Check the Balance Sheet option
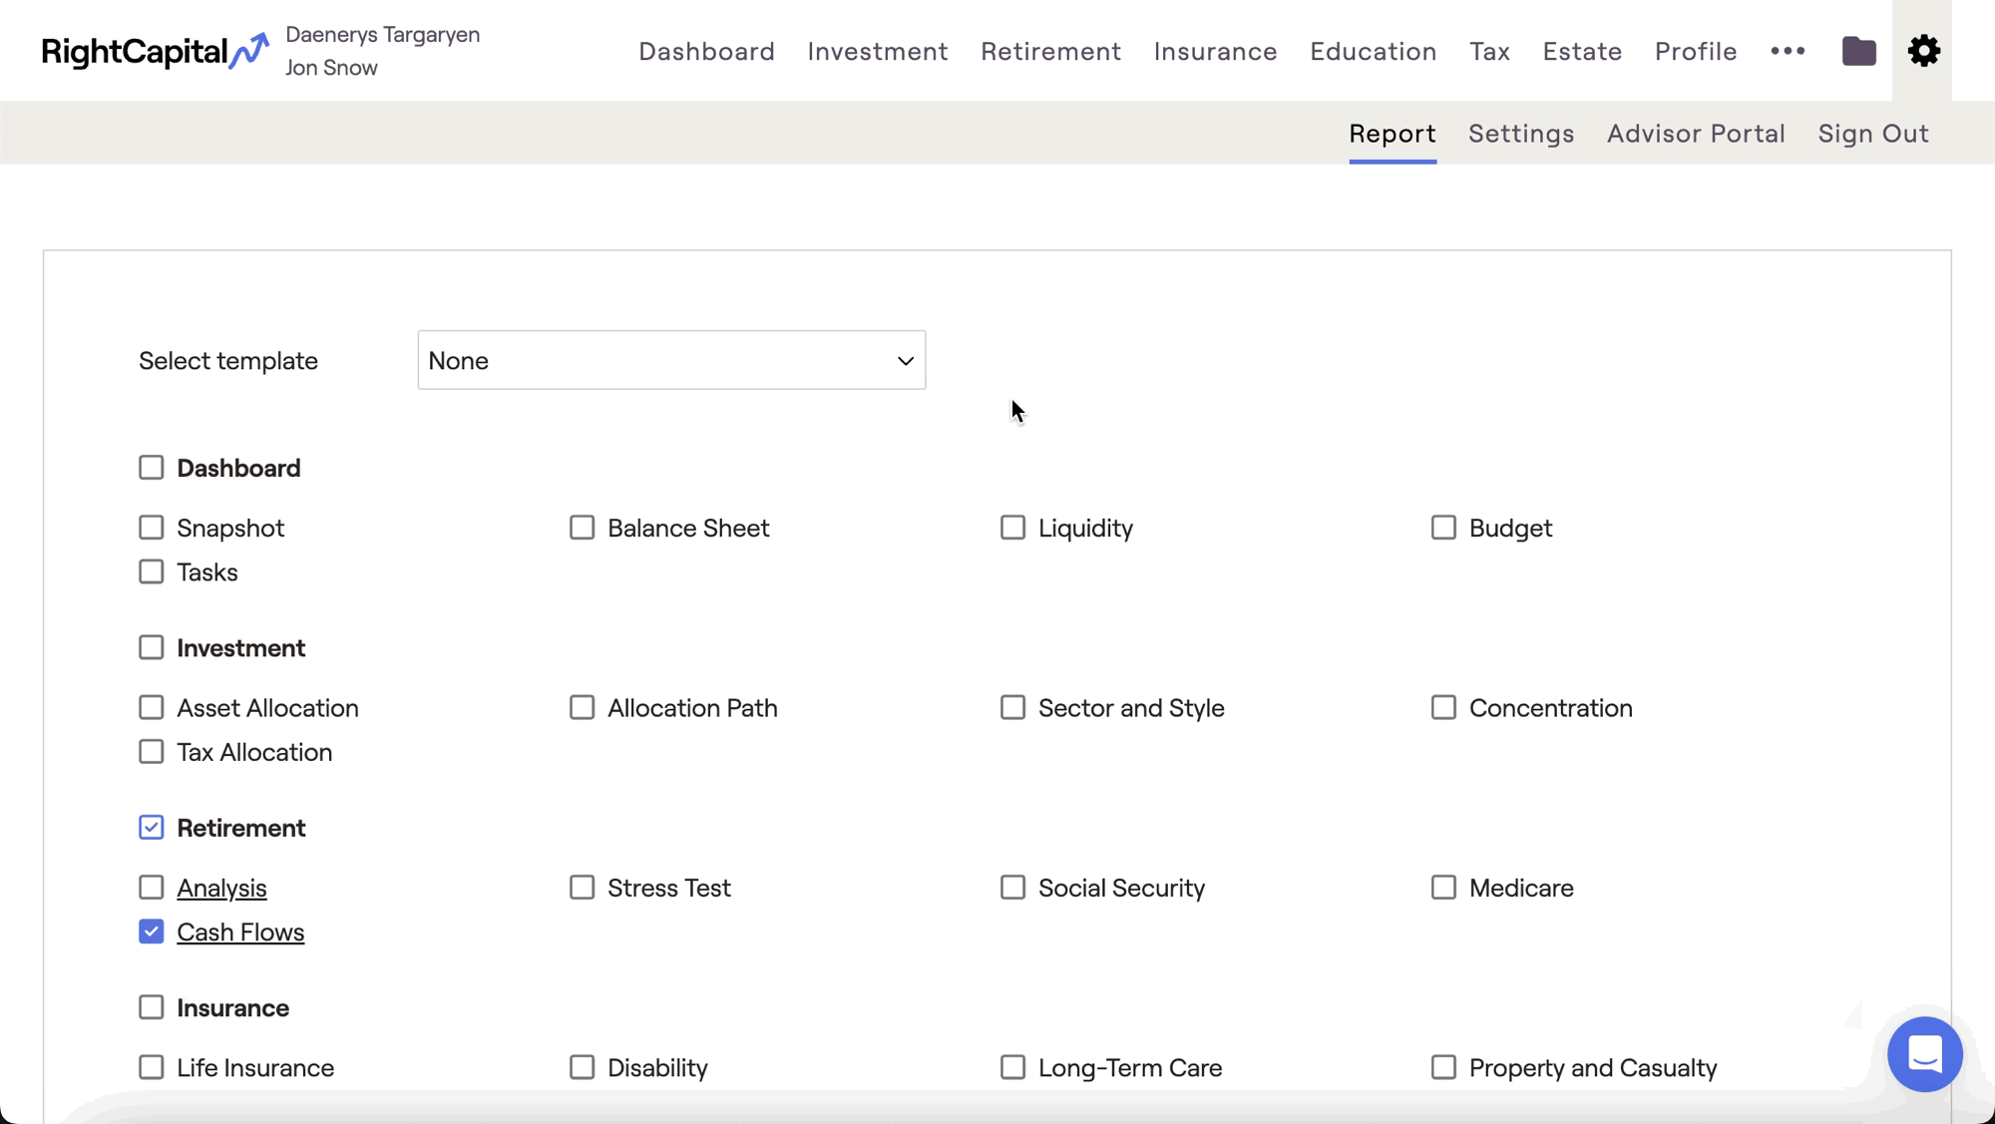 tap(583, 528)
